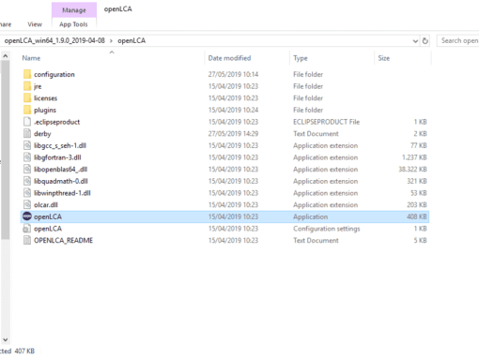This screenshot has width=479, height=358.
Task: Click the libquadmath-0.dll file icon
Action: 27,181
